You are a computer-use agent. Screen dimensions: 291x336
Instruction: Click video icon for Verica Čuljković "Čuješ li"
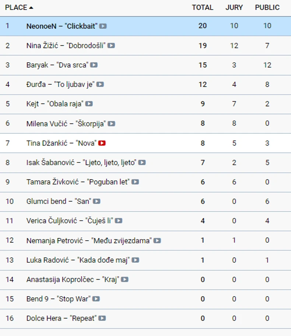(x=119, y=221)
